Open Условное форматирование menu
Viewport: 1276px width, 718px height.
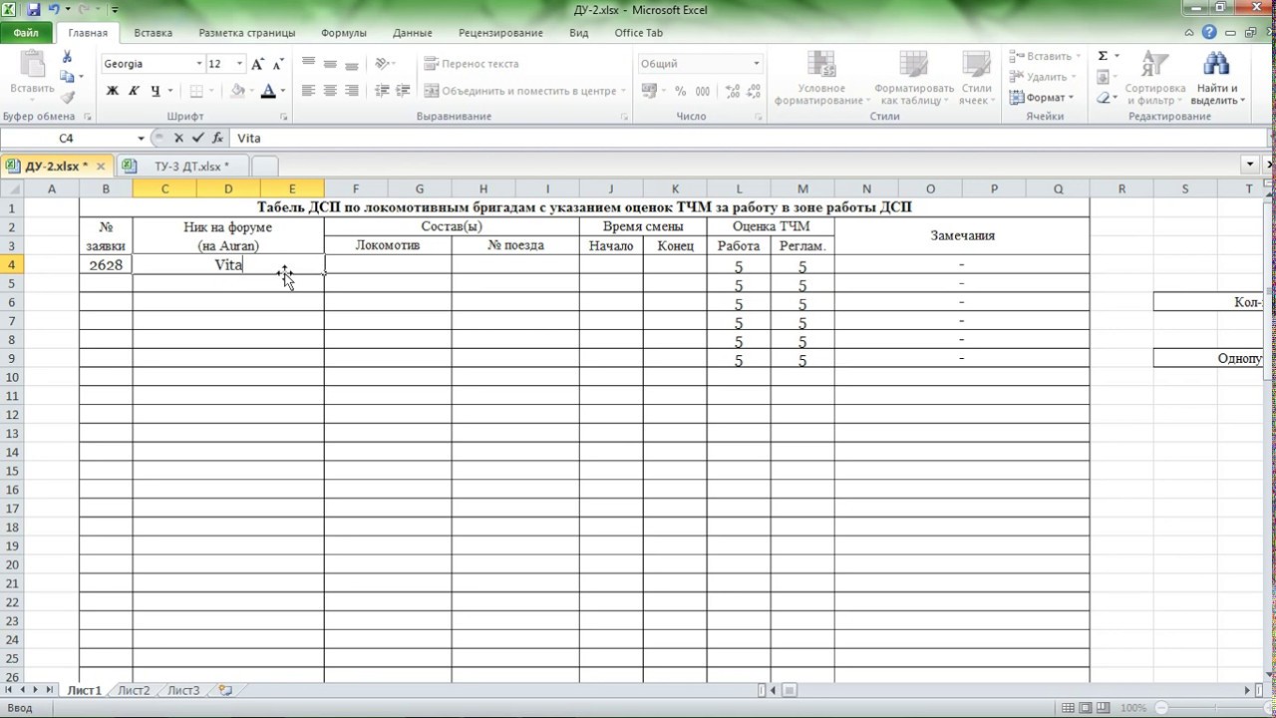[821, 80]
